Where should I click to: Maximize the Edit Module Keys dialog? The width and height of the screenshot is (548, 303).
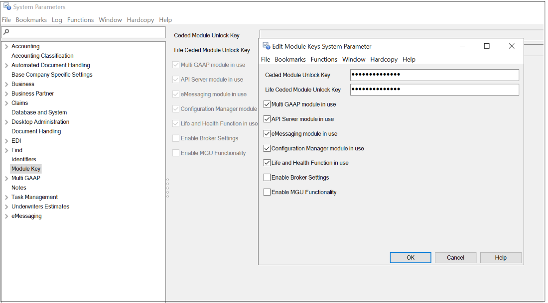(487, 46)
